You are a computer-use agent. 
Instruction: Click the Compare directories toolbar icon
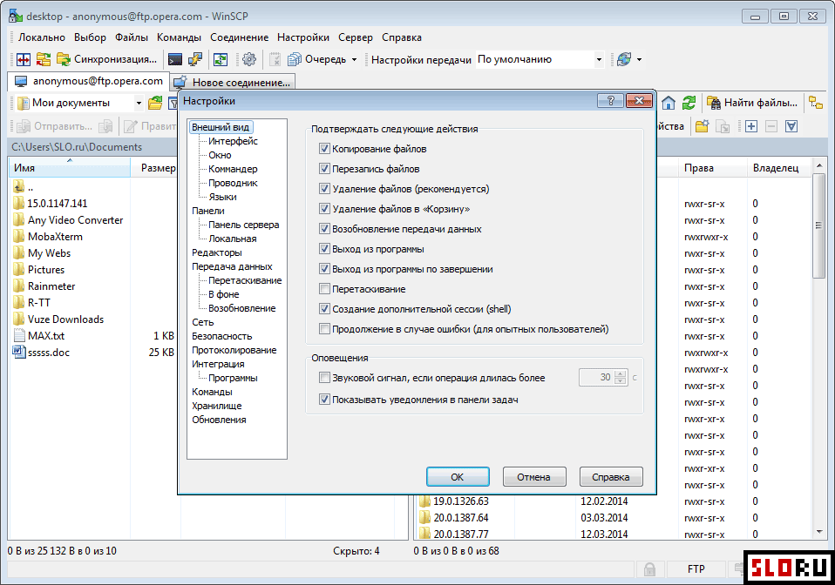click(x=24, y=59)
